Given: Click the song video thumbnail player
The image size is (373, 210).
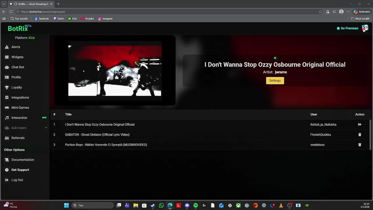Looking at the screenshot, I should pos(115,70).
